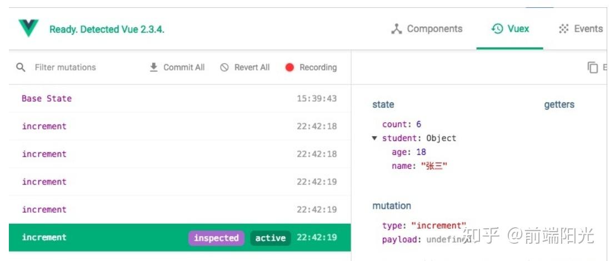Click the copy state icon
Screen dimensions: 610x261
pyautogui.click(x=593, y=67)
